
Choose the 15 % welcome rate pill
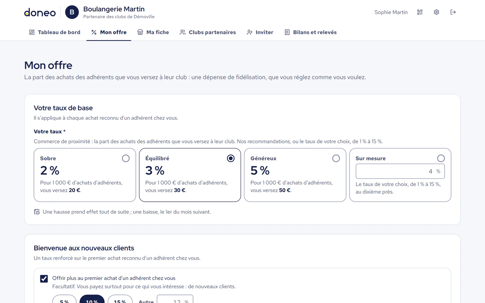point(120,299)
